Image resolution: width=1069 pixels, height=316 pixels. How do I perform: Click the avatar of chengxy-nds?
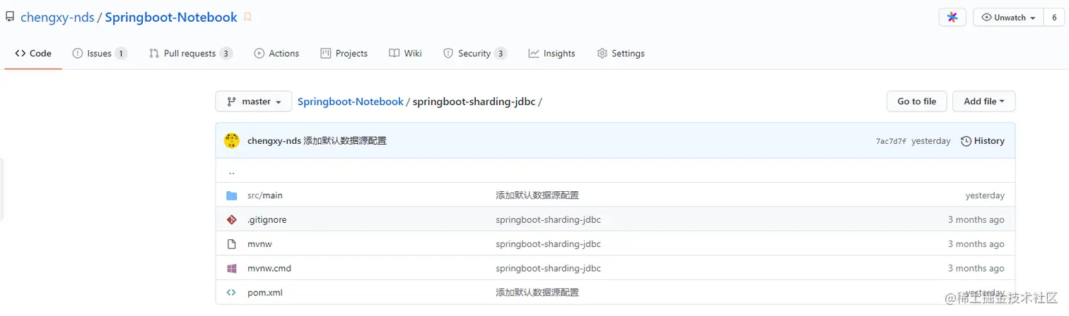point(232,141)
